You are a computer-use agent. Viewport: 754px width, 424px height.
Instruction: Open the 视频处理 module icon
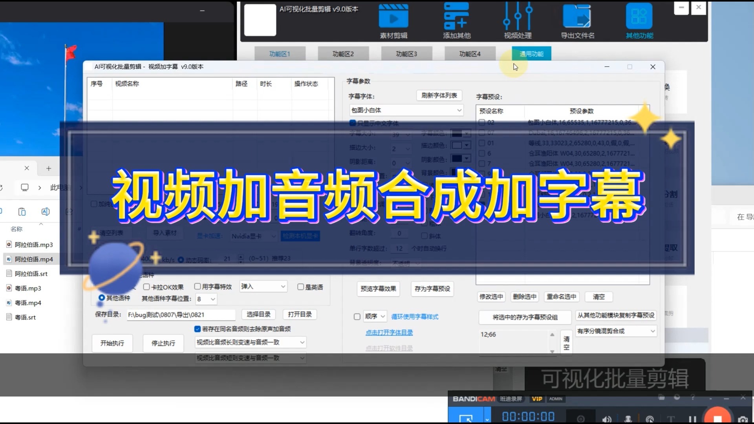click(x=518, y=16)
